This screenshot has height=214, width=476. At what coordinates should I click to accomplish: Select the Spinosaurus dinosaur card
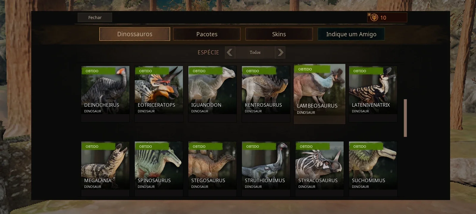pos(159,169)
